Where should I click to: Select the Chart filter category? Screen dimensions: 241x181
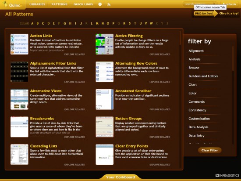click(x=193, y=85)
